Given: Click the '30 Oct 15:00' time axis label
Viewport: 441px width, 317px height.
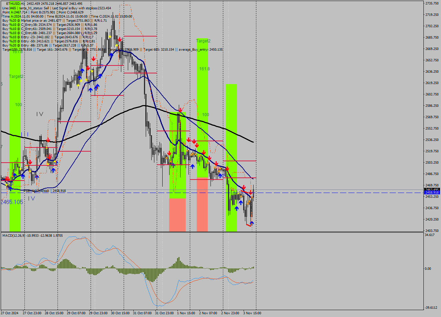Looking at the screenshot, I should 121,313.
